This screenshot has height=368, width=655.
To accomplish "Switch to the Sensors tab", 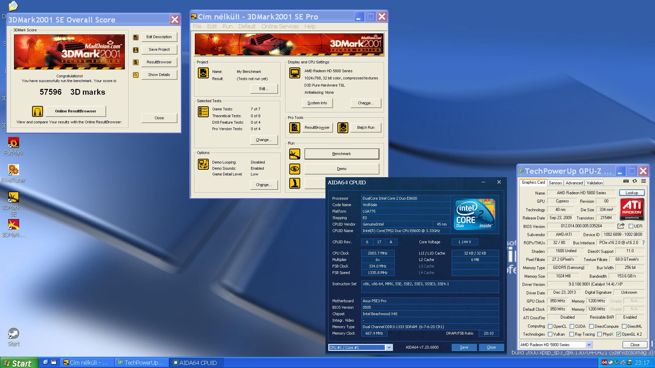I will pos(555,183).
